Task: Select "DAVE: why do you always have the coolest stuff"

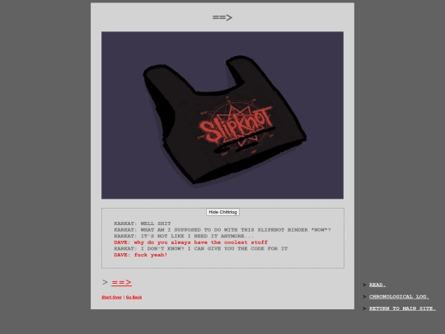Action: click(x=190, y=242)
